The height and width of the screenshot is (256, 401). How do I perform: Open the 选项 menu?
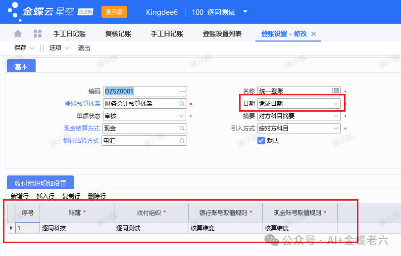pos(55,48)
